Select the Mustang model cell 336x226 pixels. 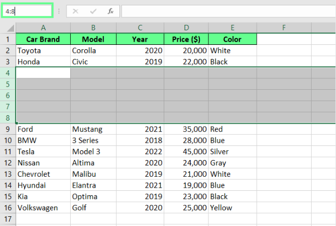[x=93, y=129]
